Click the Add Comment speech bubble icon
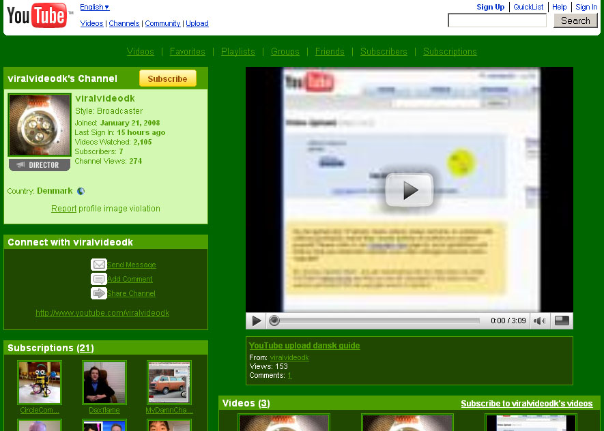The height and width of the screenshot is (431, 604). click(x=99, y=279)
